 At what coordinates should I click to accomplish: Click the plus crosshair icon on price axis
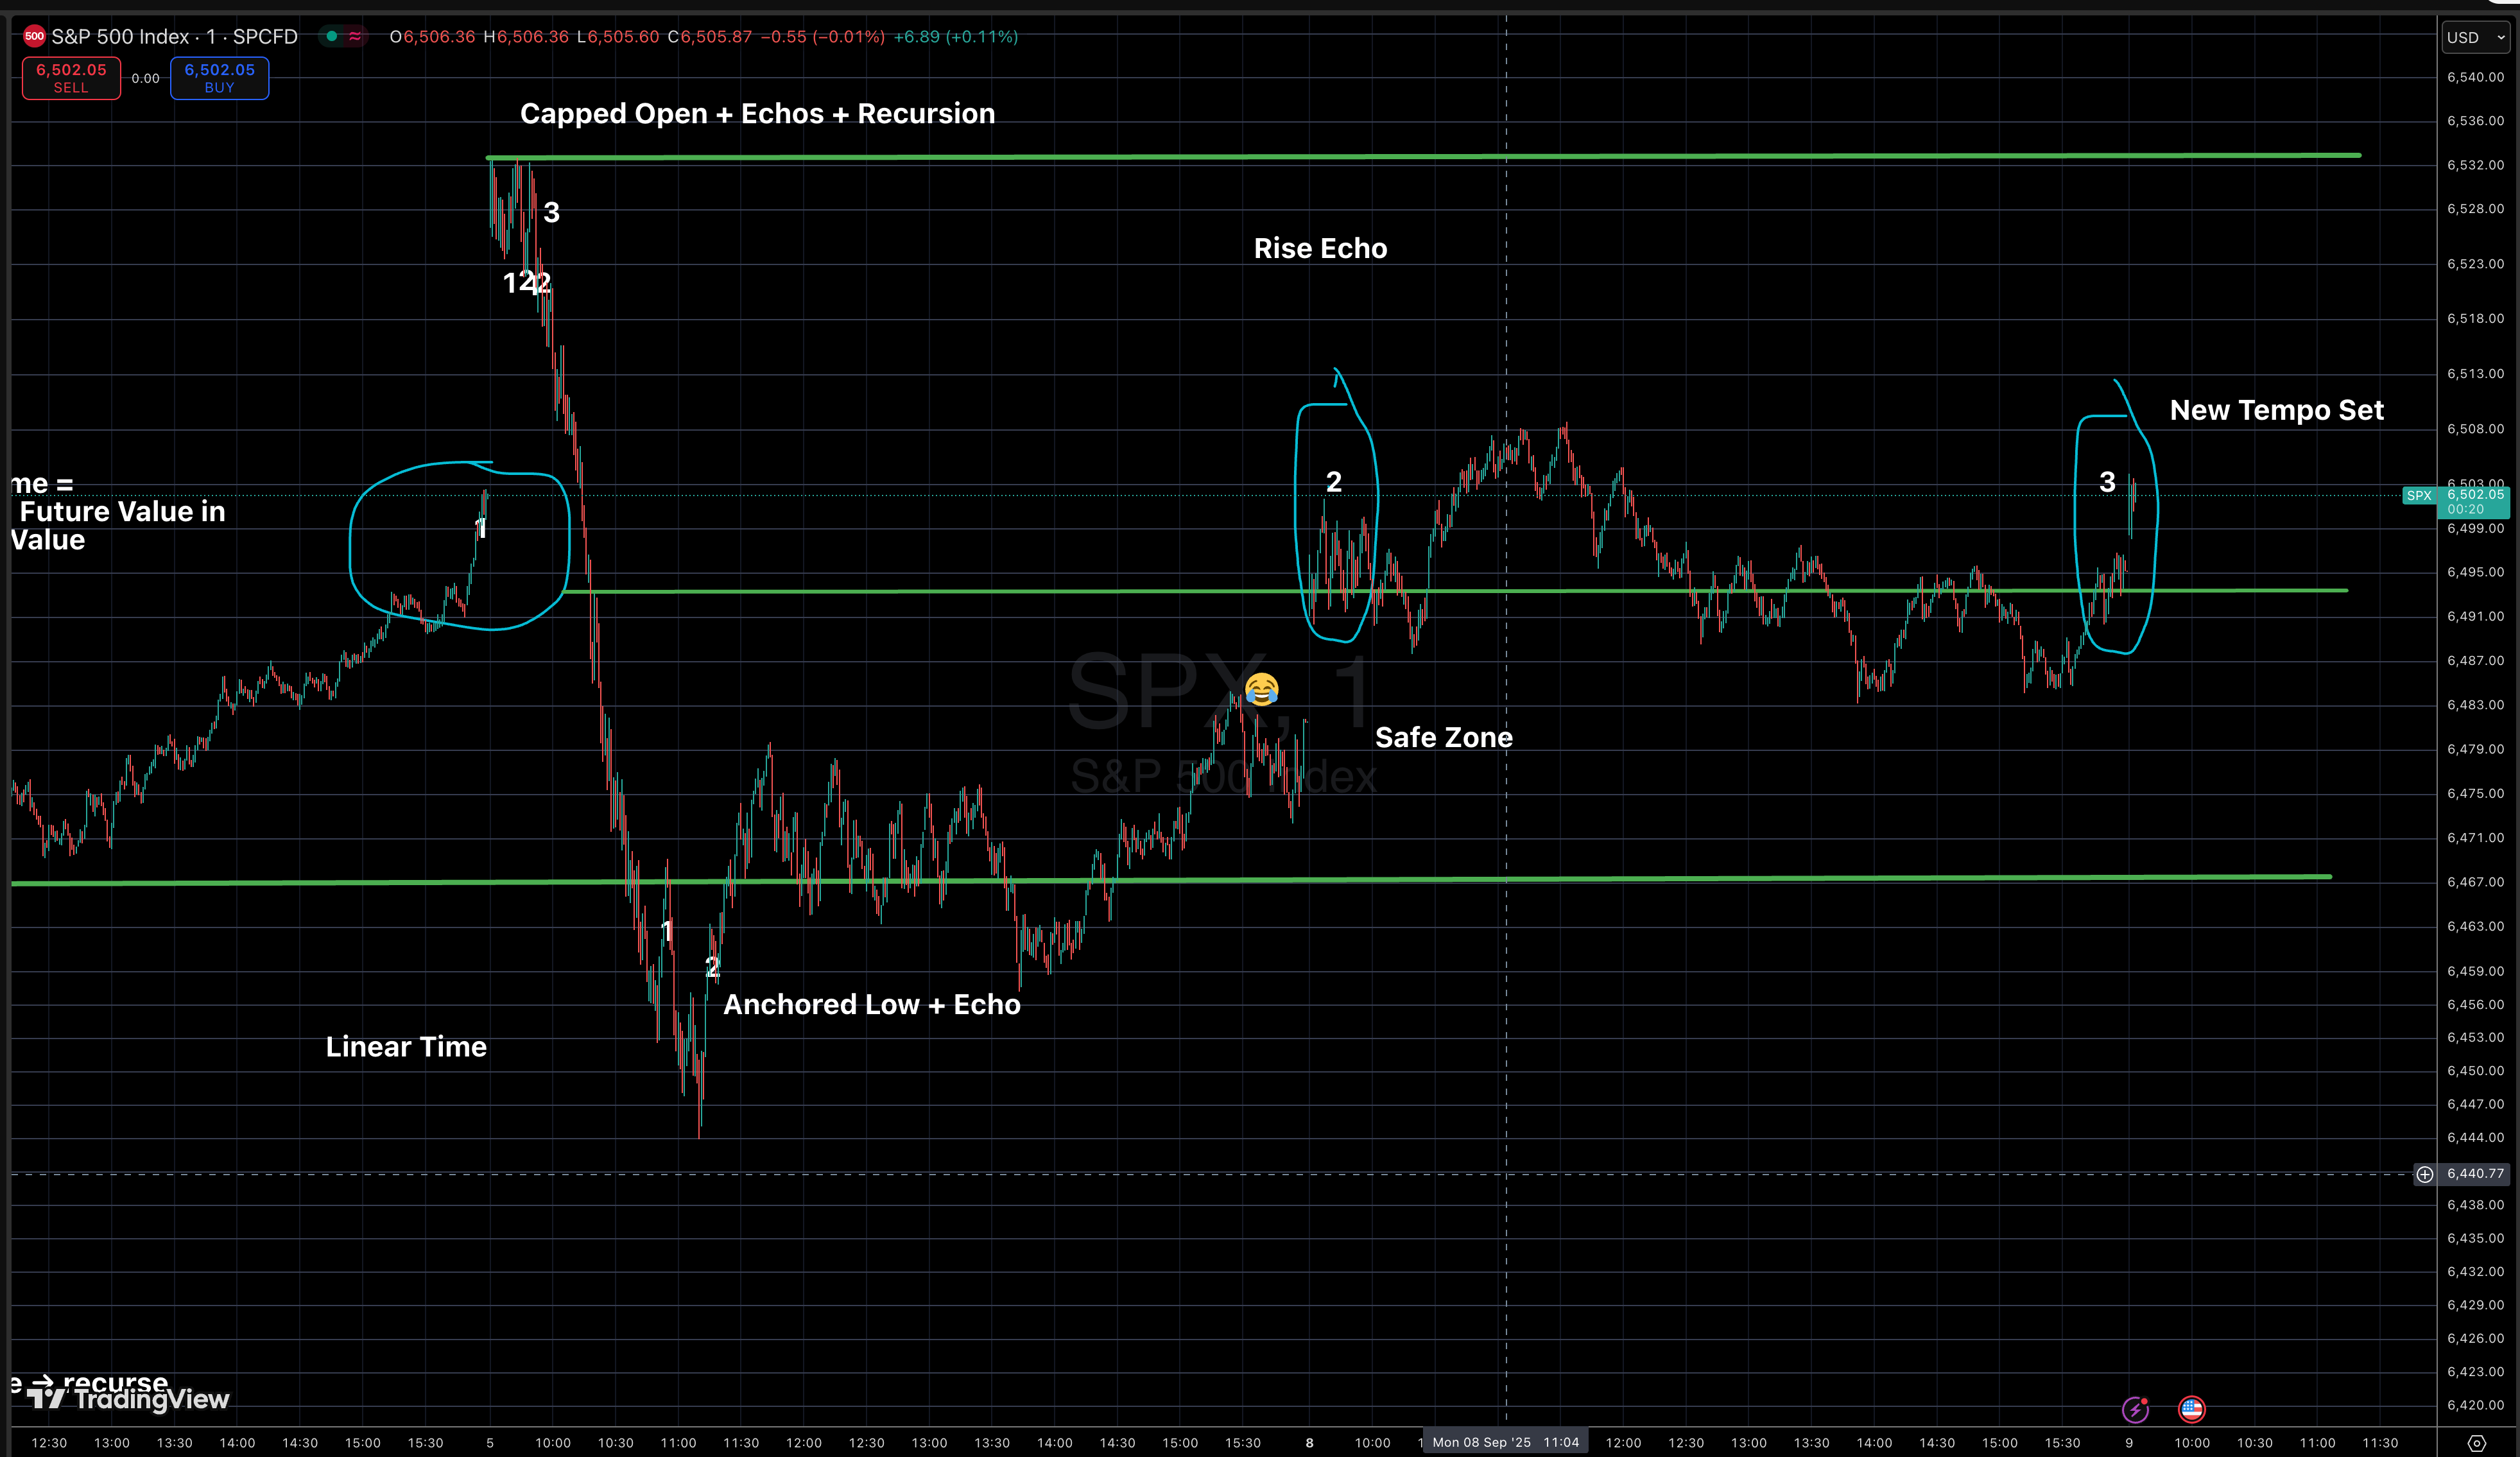(x=2424, y=1174)
